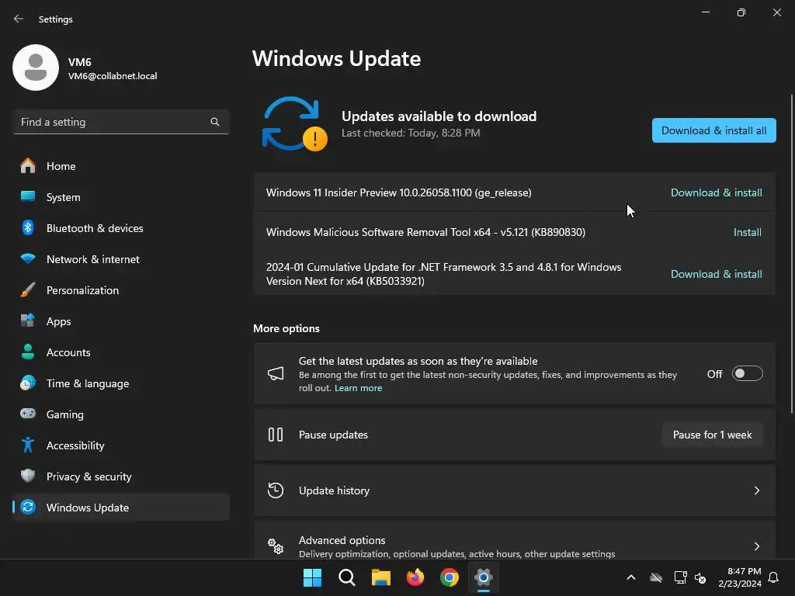Viewport: 795px width, 596px height.
Task: Click the Advanced options gears icon
Action: pyautogui.click(x=276, y=546)
